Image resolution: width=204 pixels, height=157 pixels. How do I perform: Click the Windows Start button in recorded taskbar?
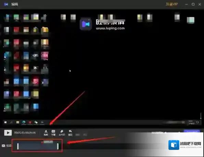pos(5,122)
